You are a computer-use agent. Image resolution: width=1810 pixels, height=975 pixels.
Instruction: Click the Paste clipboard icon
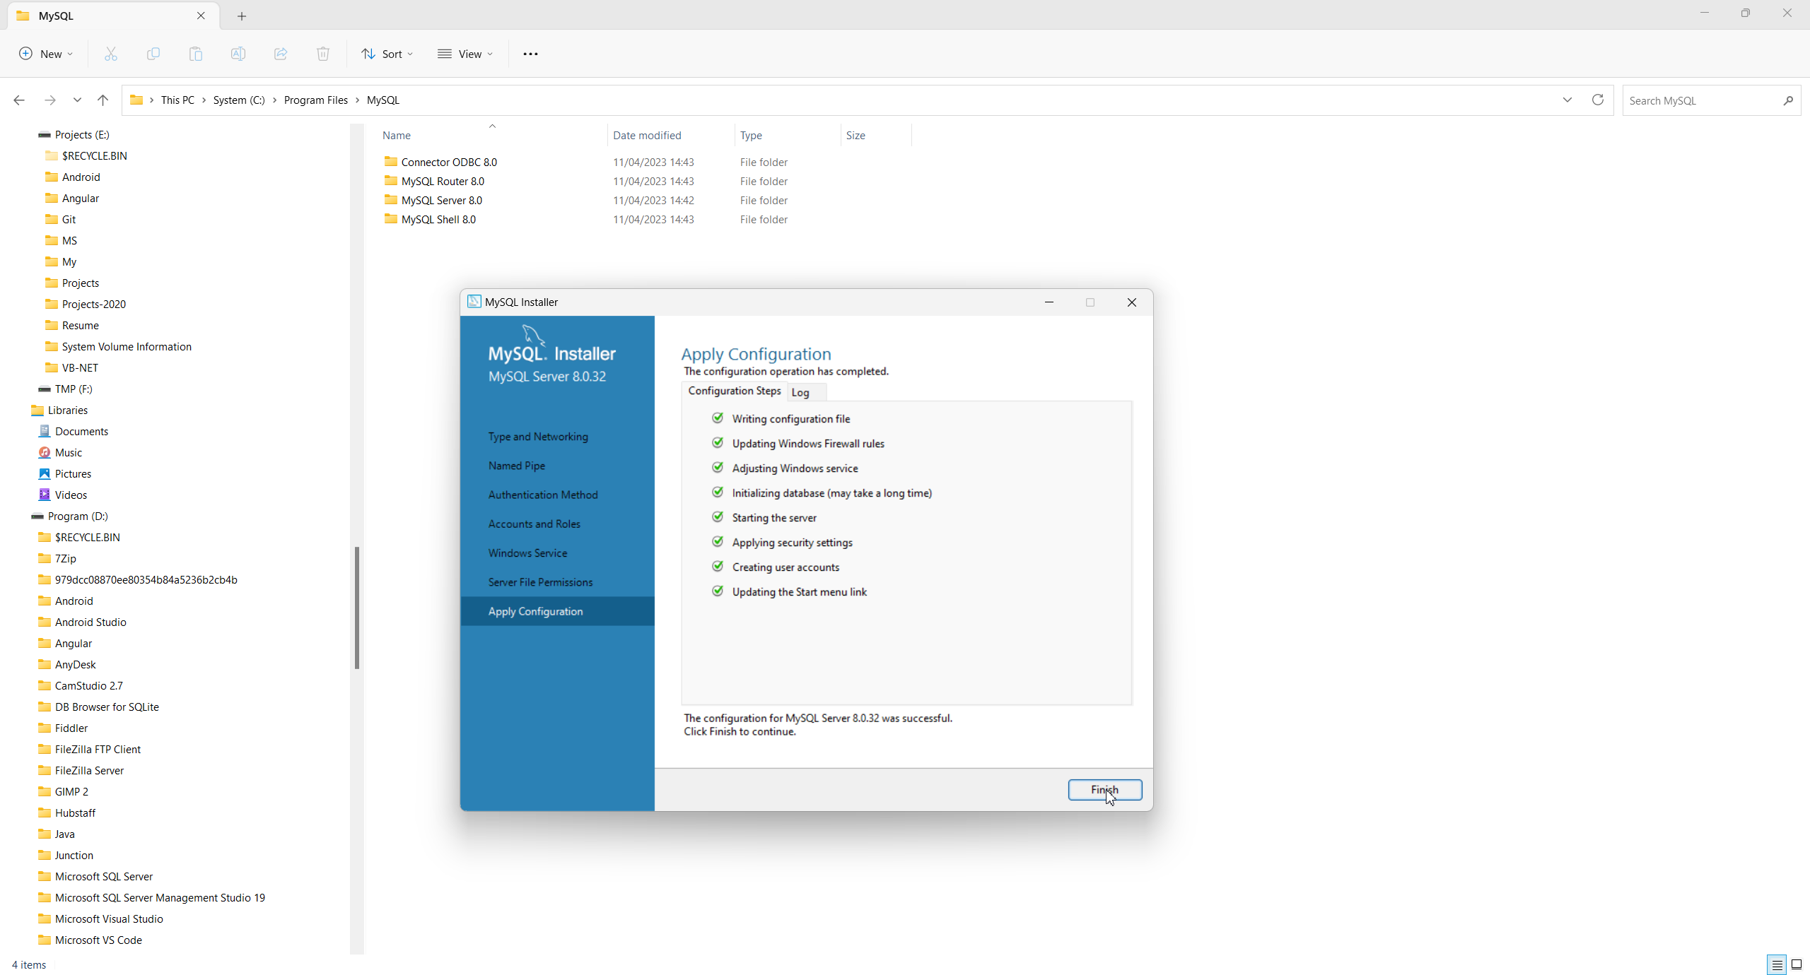(196, 54)
